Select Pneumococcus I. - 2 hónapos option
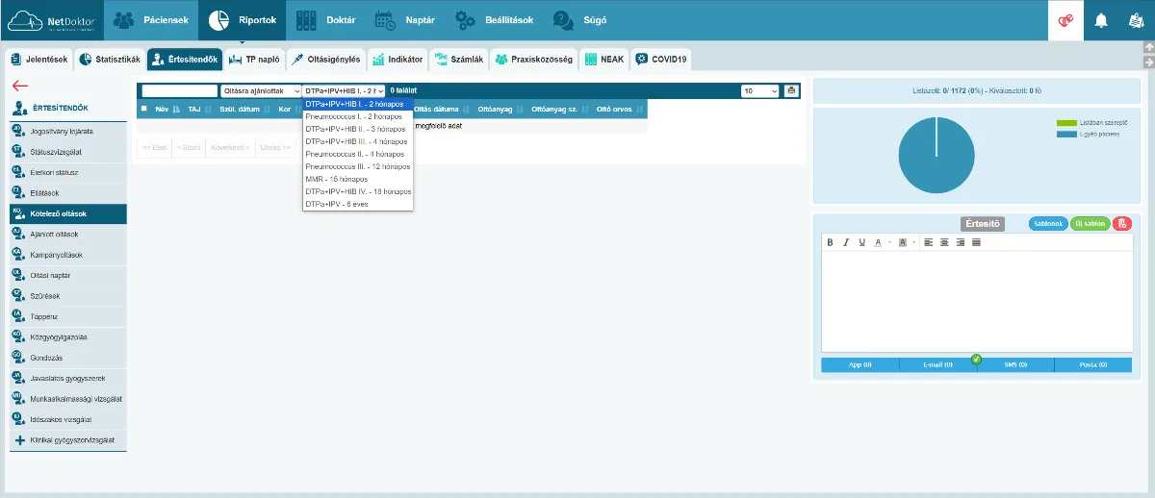This screenshot has height=498, width=1155. tap(358, 116)
